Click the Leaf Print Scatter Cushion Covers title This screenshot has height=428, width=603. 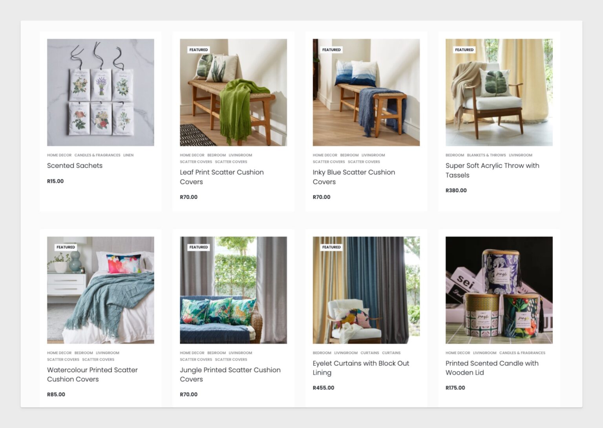pyautogui.click(x=222, y=177)
